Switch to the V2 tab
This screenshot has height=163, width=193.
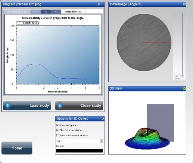click(46, 12)
